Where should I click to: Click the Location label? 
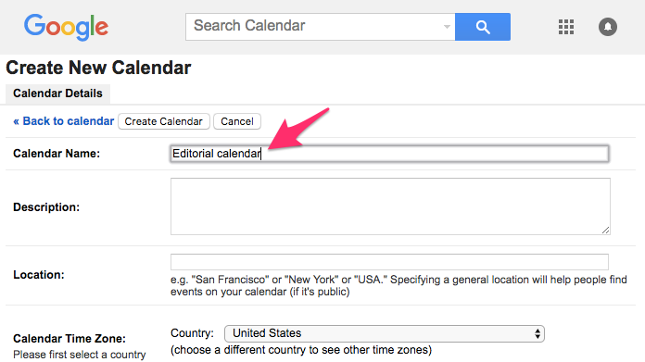[39, 274]
